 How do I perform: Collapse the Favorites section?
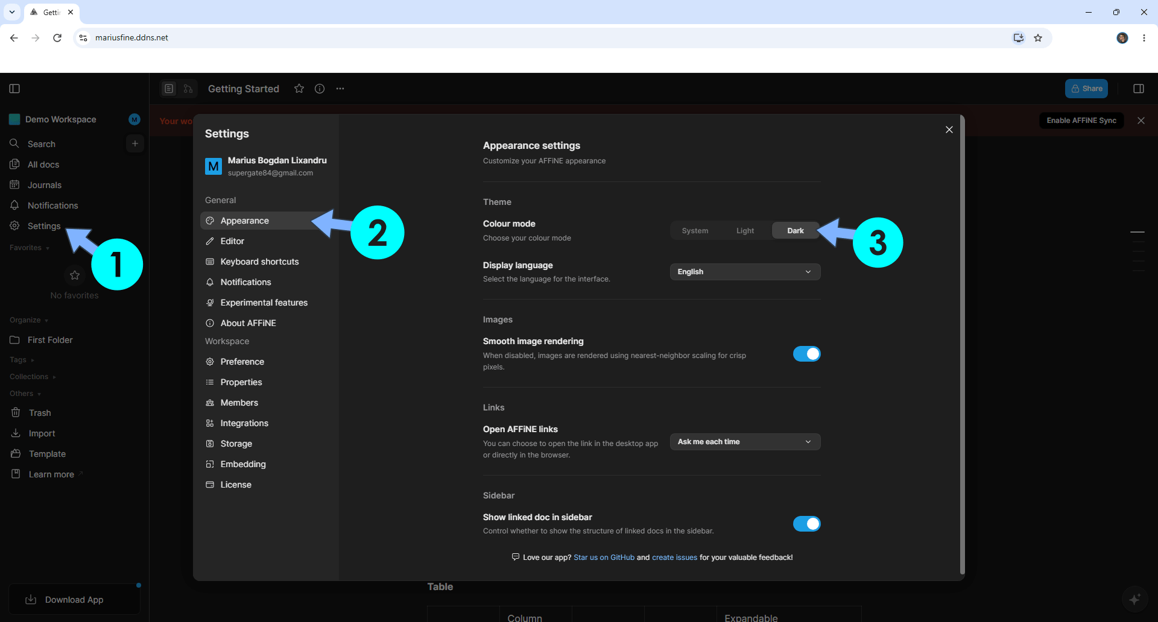coord(30,248)
